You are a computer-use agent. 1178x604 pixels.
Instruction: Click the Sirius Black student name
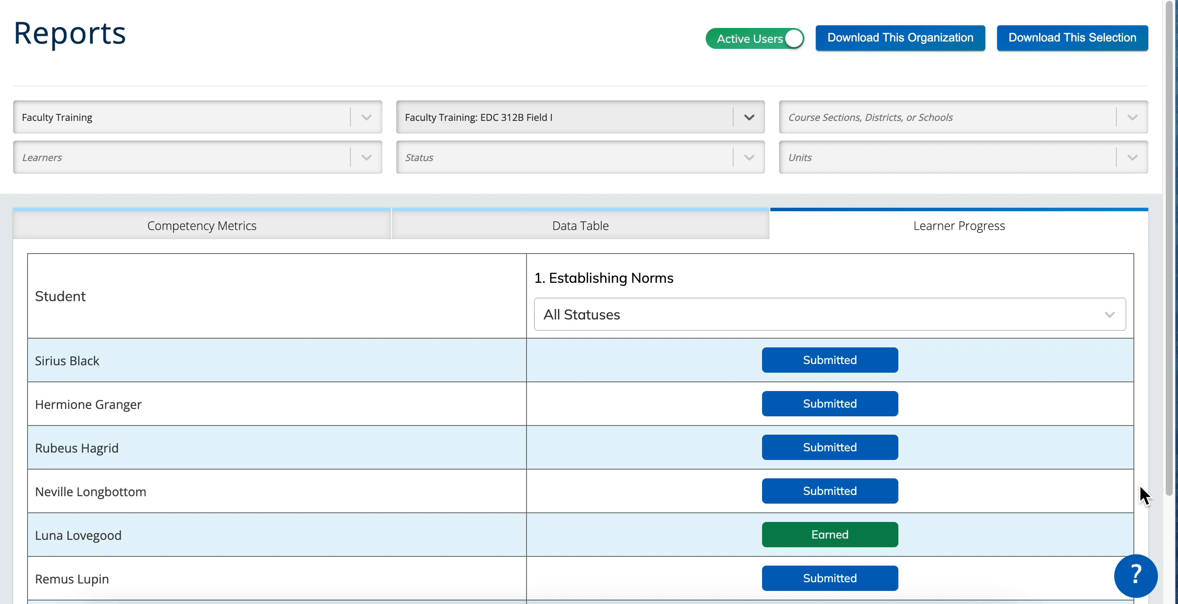(x=67, y=360)
